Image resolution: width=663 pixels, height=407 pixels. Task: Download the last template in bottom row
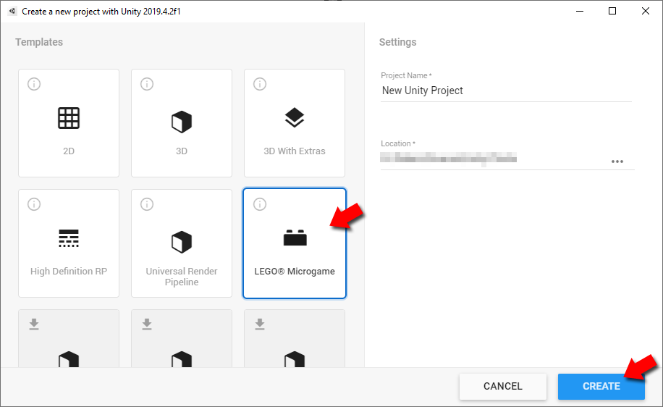pyautogui.click(x=260, y=324)
